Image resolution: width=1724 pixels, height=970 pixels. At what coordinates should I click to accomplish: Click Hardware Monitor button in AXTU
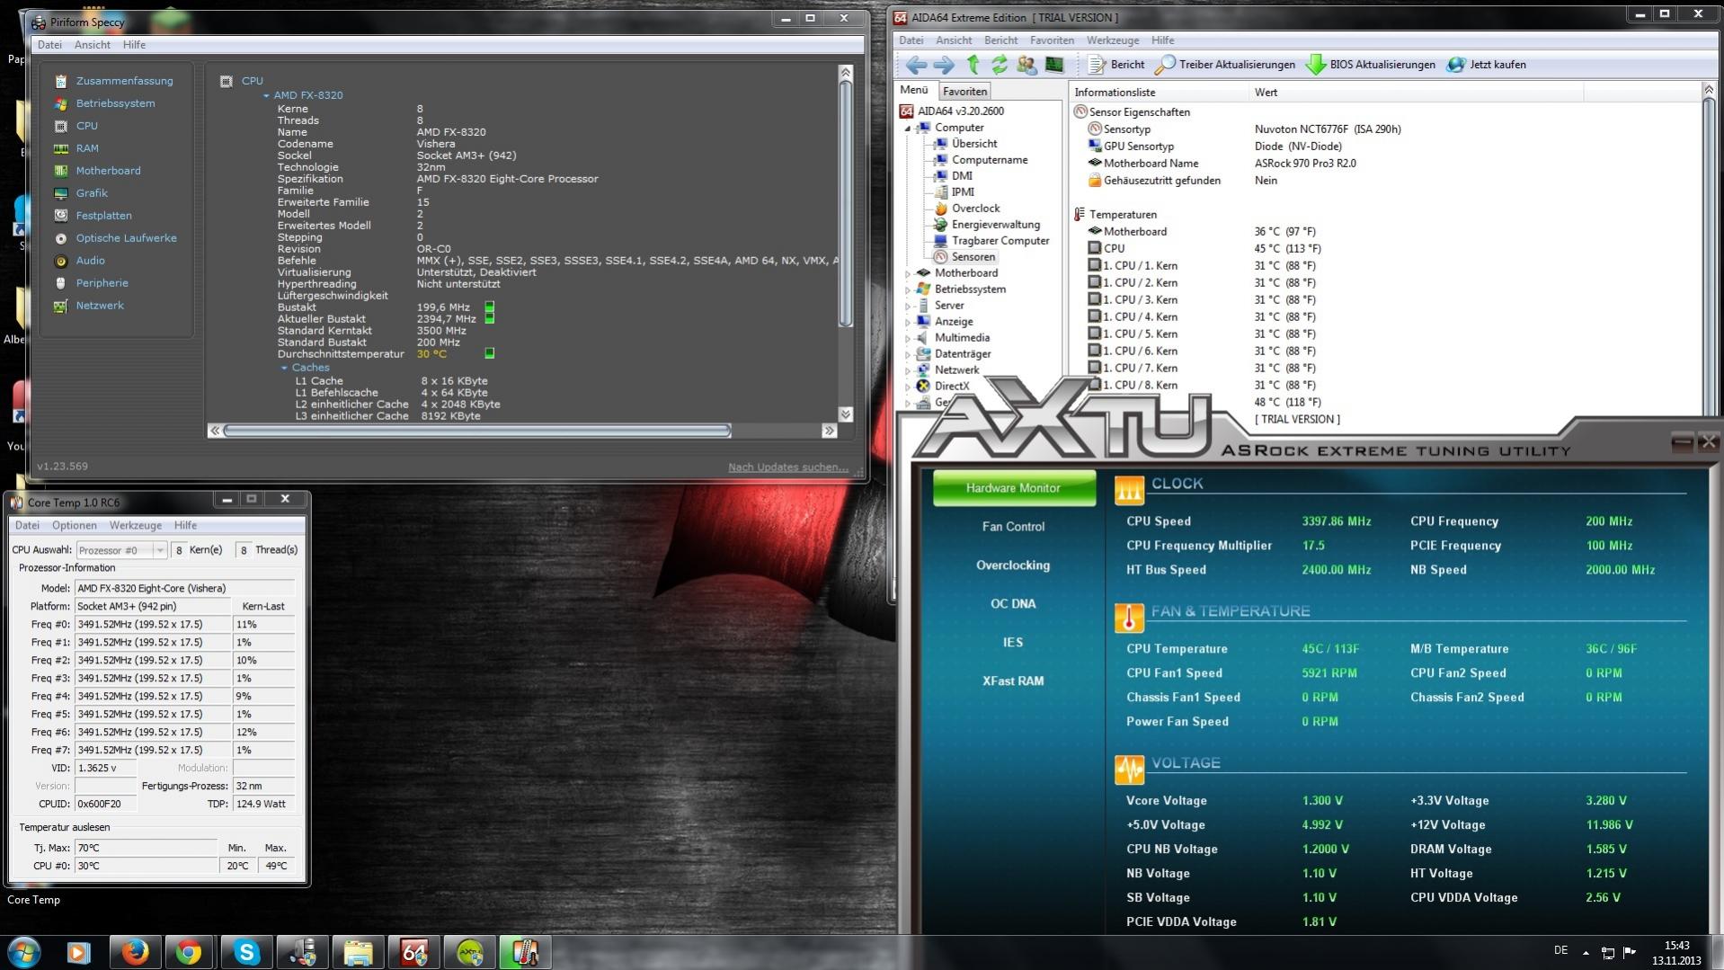1014,488
